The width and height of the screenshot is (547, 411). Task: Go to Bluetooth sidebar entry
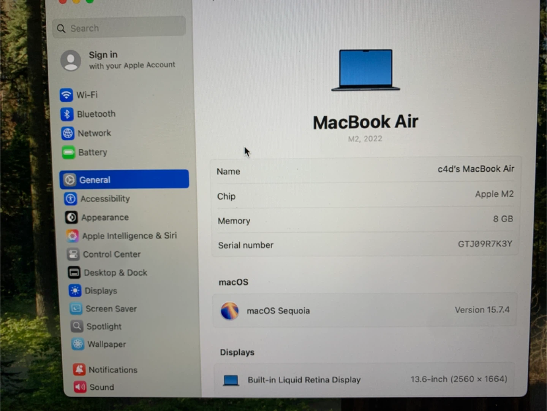[x=96, y=114]
